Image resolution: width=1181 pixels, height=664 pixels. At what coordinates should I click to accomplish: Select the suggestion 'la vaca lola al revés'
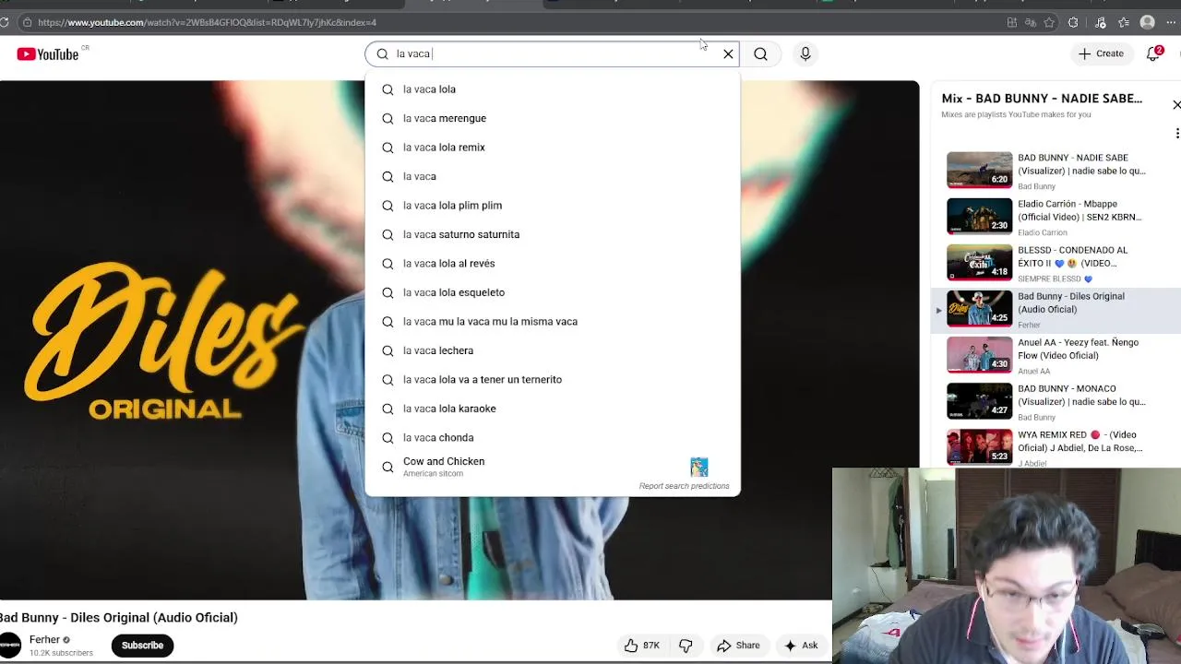pos(553,264)
